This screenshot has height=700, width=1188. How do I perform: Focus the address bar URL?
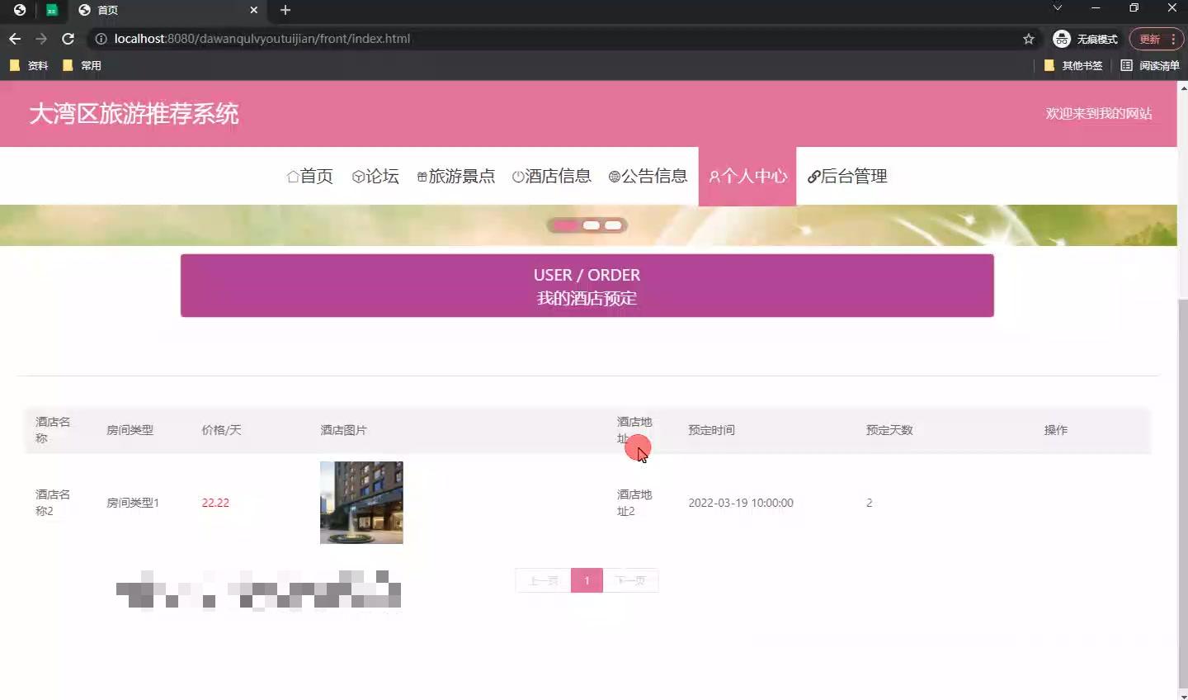(262, 39)
